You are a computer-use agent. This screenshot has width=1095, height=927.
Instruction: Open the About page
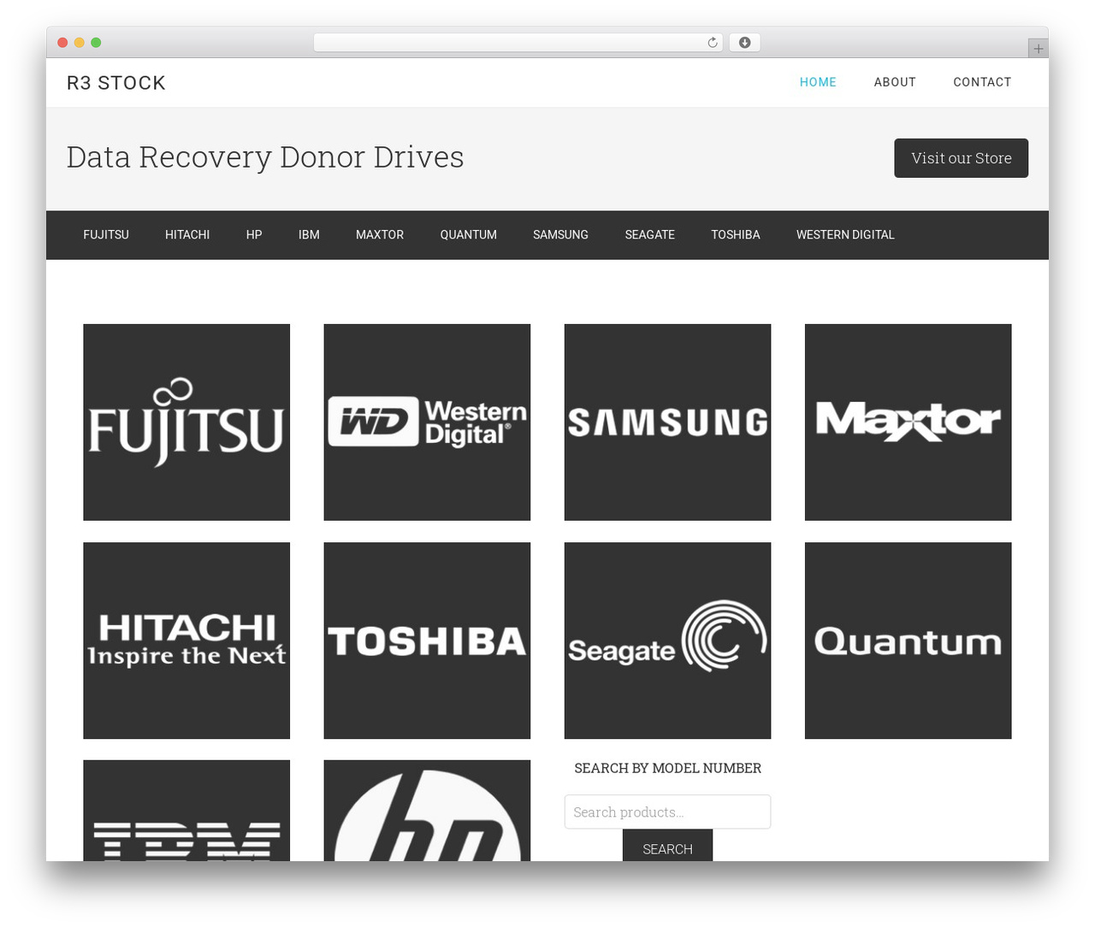(x=895, y=82)
